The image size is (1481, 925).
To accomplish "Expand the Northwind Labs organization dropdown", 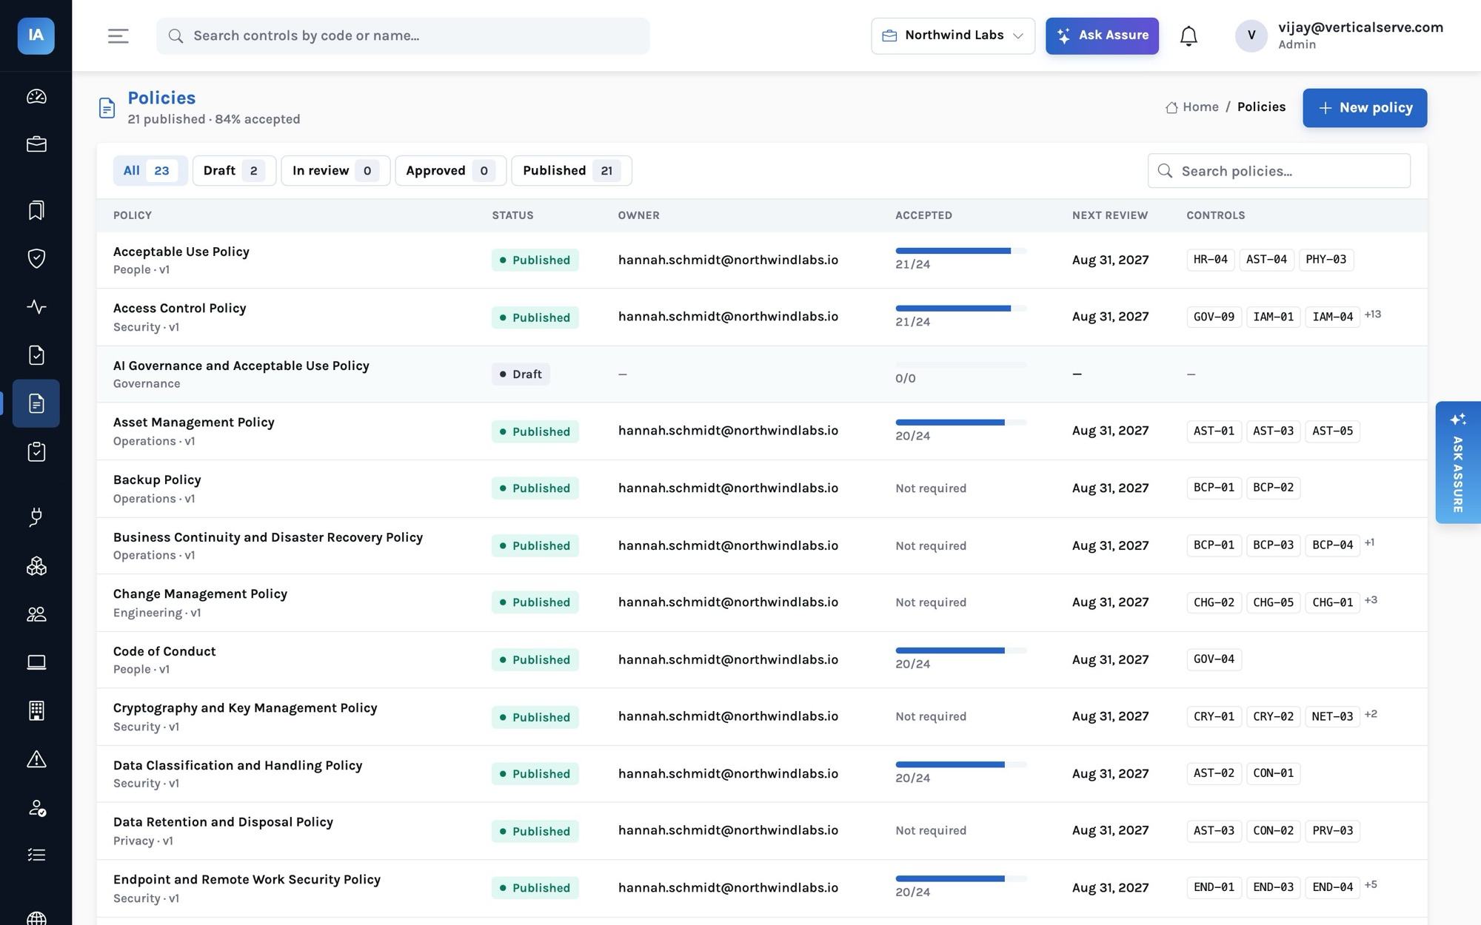I will point(953,36).
